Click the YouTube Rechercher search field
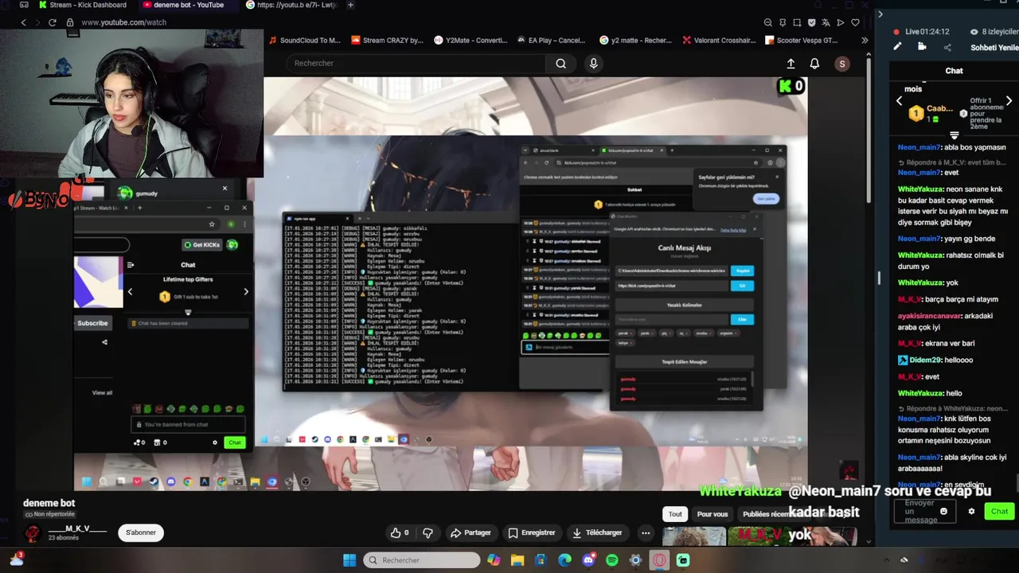Screen dimensions: 1019x573 click(x=417, y=63)
